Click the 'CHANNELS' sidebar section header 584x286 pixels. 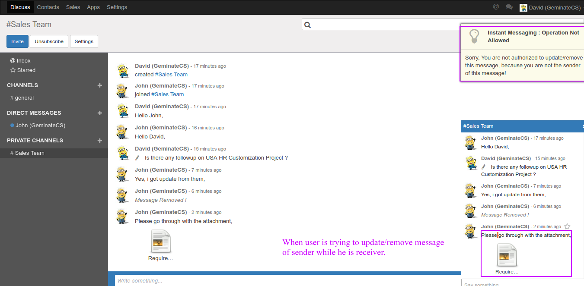click(x=22, y=85)
